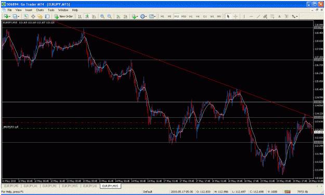Open the Charts menu

[x=40, y=10]
